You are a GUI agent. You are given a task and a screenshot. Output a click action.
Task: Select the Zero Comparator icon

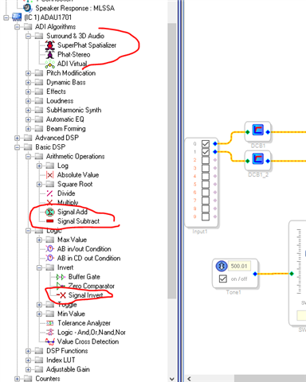tap(61, 286)
